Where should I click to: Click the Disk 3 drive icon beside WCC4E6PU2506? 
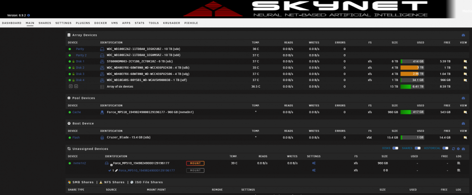(x=102, y=74)
